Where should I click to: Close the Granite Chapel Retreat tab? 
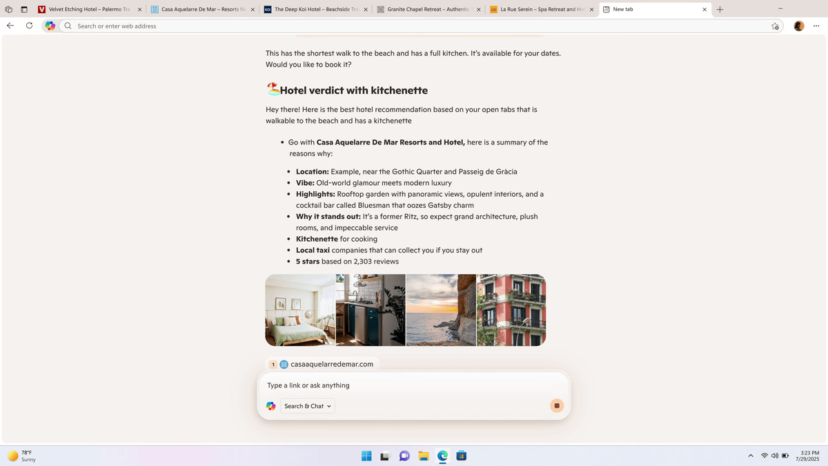pyautogui.click(x=479, y=10)
